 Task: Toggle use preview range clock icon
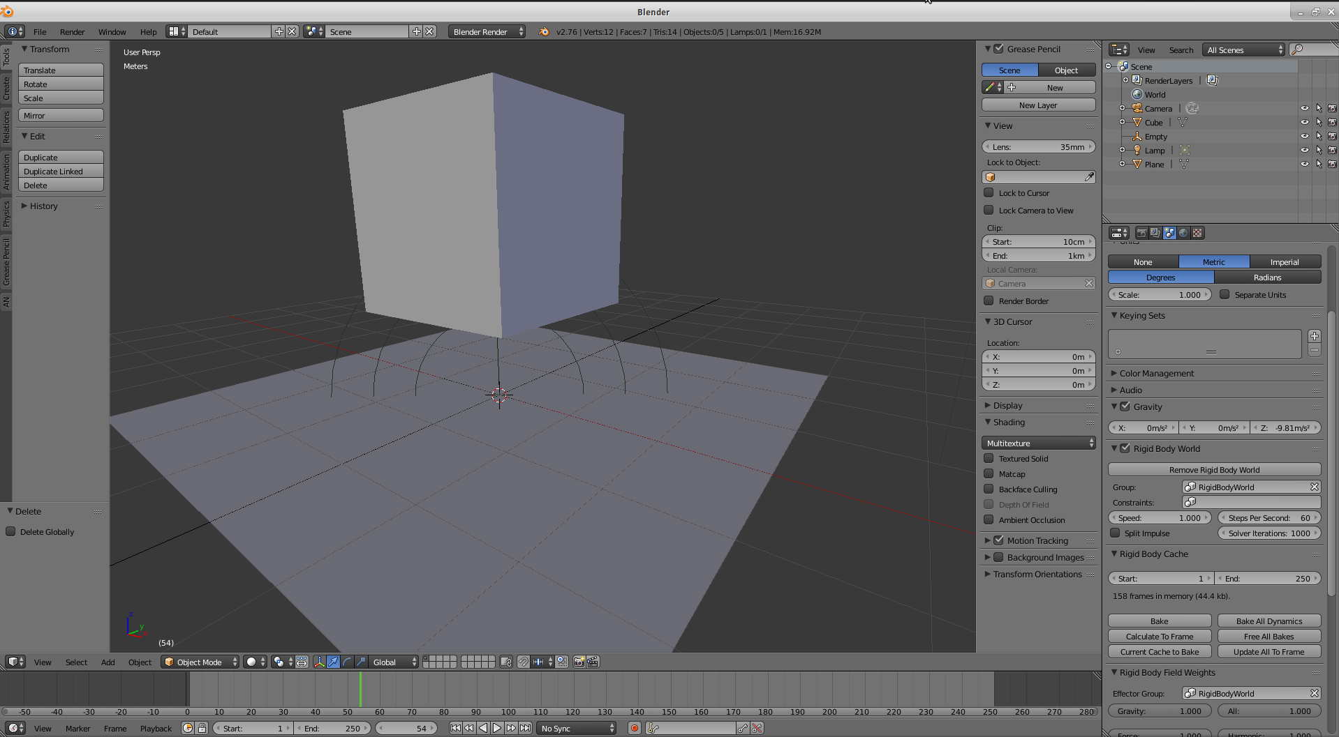point(188,728)
